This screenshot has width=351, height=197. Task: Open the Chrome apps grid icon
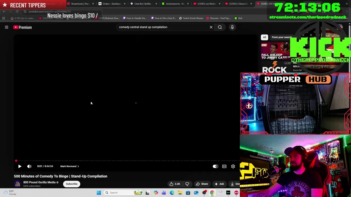click(x=4, y=18)
